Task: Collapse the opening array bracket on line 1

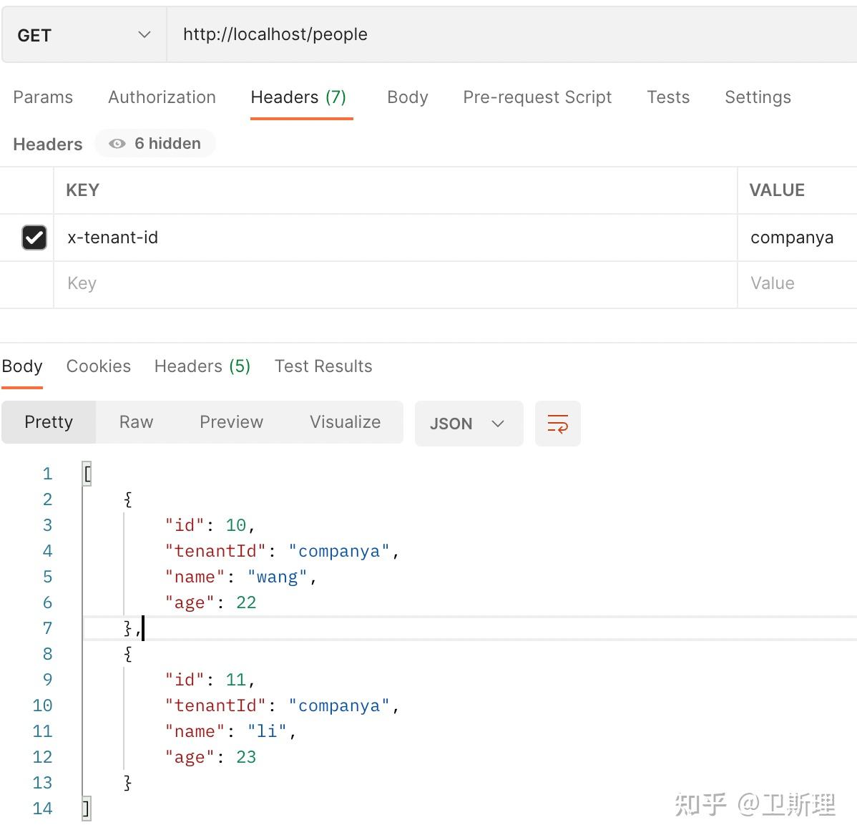Action: tap(87, 474)
